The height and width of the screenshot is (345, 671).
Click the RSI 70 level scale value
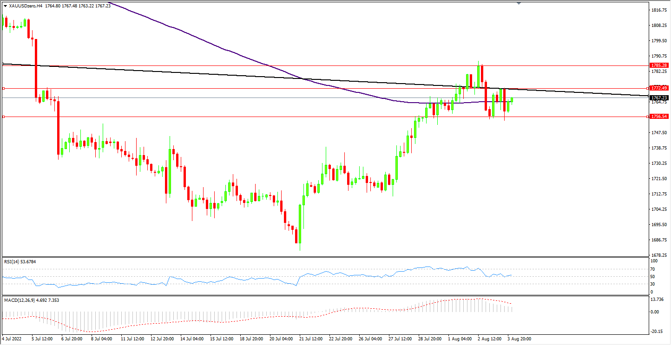[x=654, y=269]
